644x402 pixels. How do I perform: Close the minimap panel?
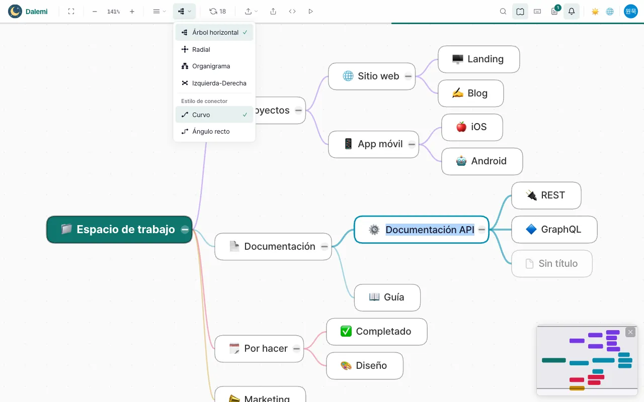click(x=630, y=332)
